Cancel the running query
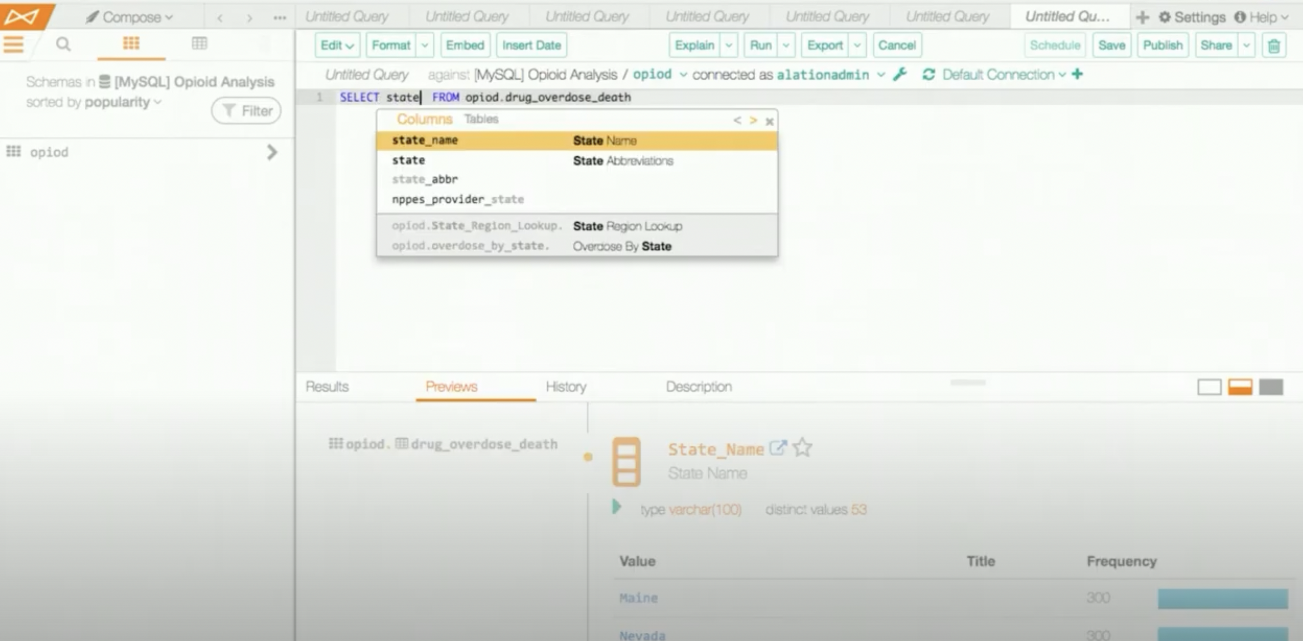This screenshot has width=1303, height=641. [x=897, y=46]
